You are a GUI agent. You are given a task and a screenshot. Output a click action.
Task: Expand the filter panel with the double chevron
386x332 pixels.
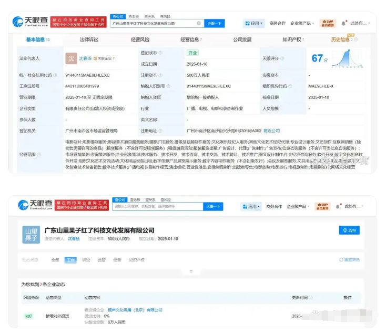pyautogui.click(x=190, y=271)
